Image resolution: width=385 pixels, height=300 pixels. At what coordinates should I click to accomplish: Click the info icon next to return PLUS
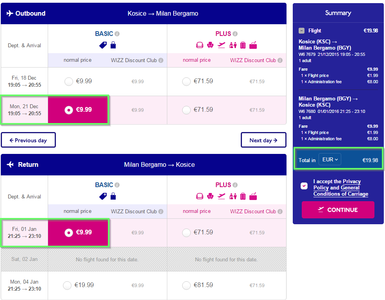point(235,185)
